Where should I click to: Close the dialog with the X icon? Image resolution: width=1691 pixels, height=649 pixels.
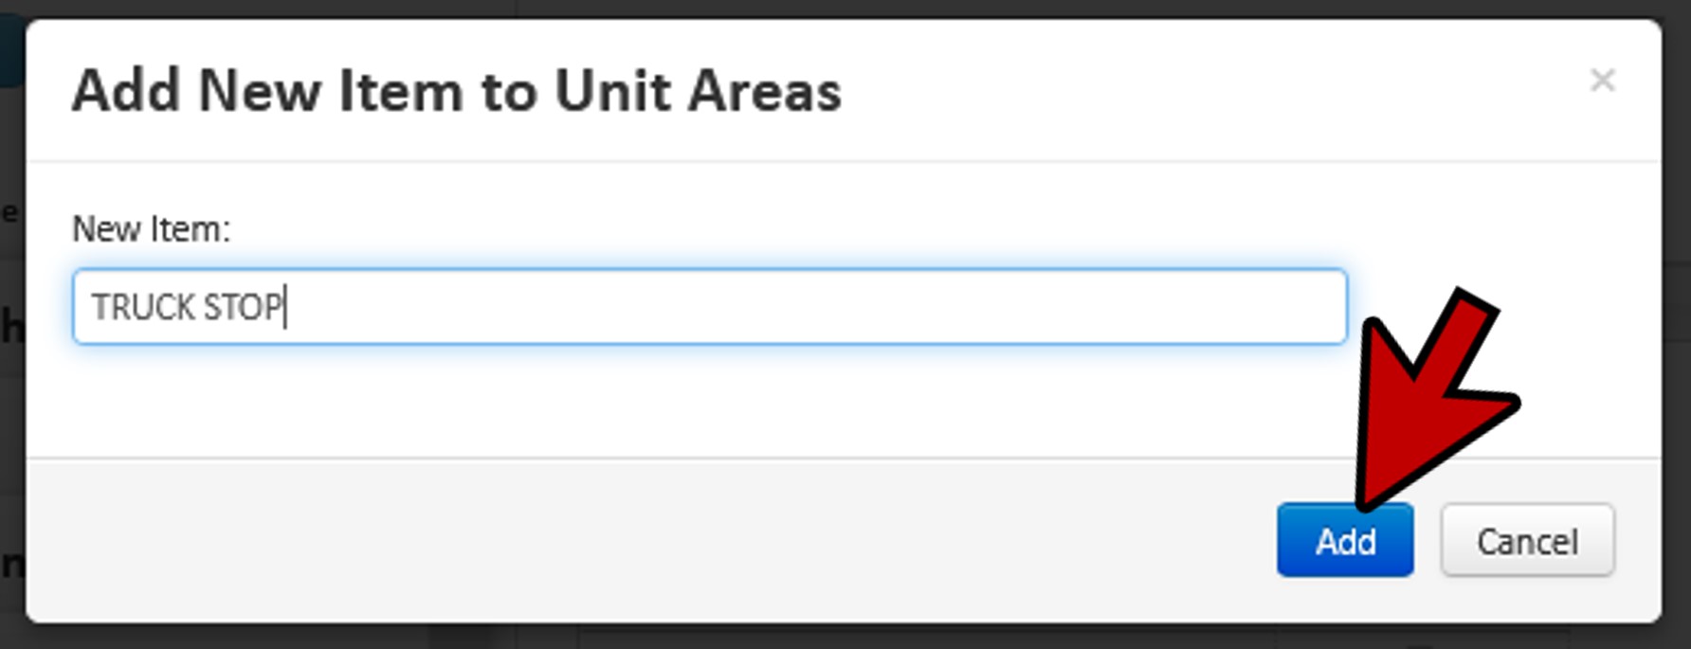click(x=1602, y=81)
